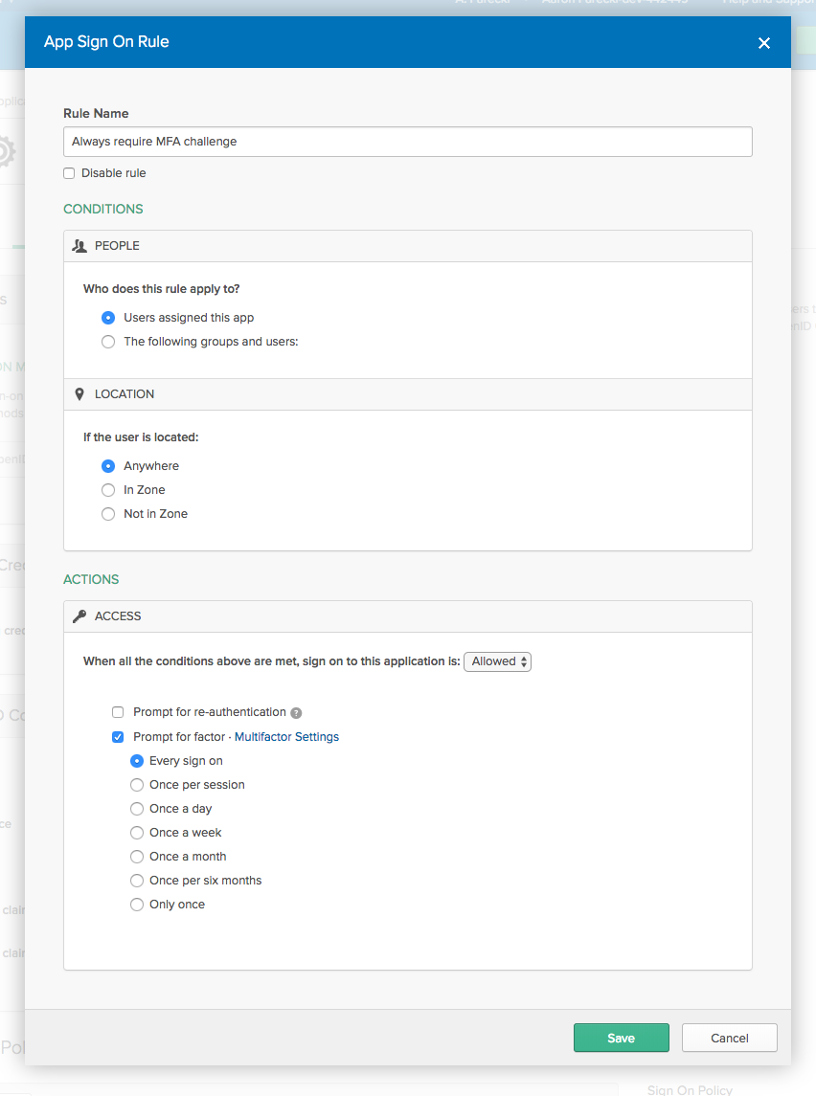
Task: Uncheck Prompt for factor checkbox
Action: point(118,737)
